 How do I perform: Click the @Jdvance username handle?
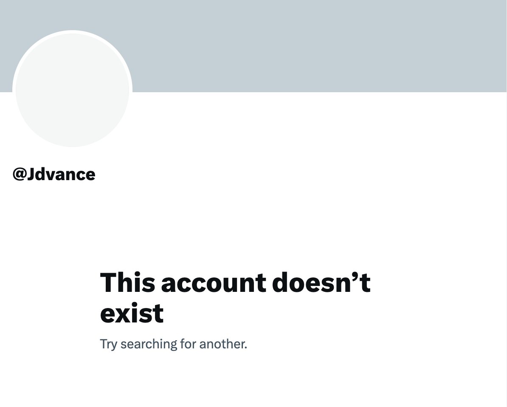pos(54,174)
